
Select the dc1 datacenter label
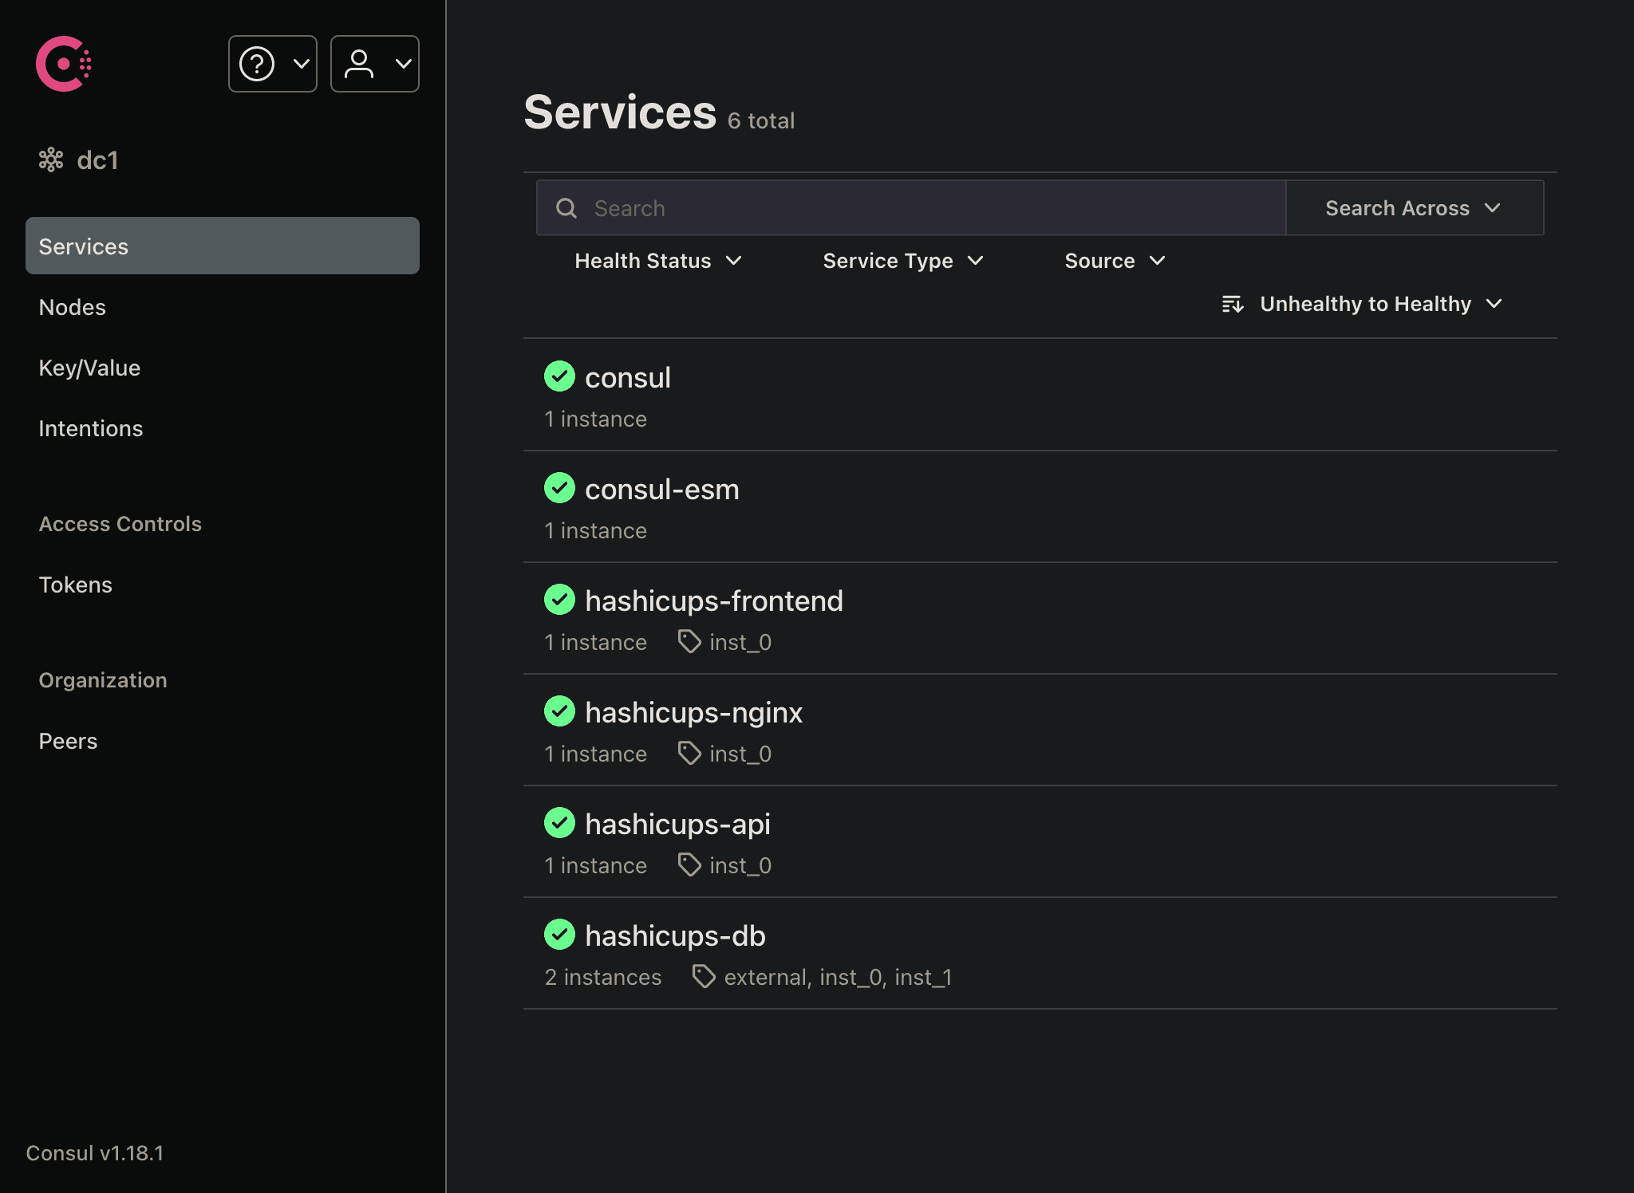click(97, 159)
